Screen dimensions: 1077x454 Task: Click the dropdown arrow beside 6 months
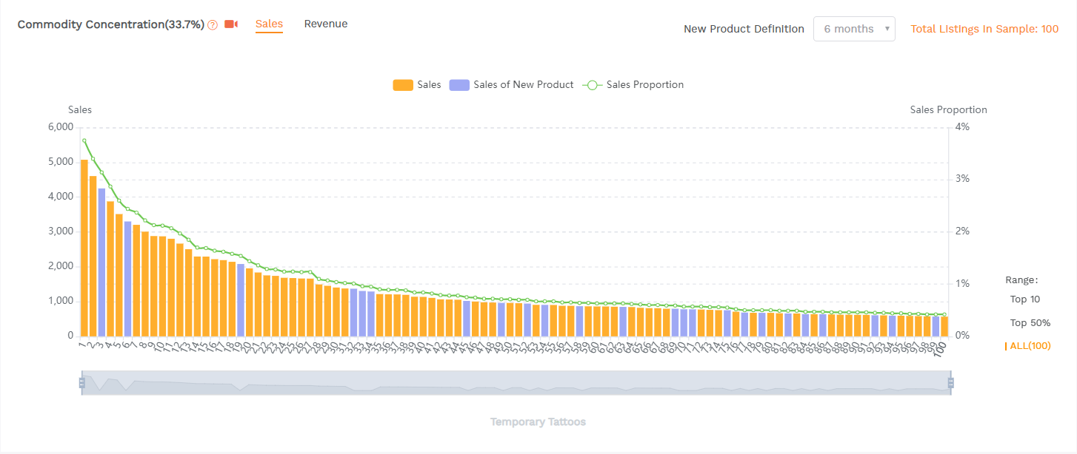point(887,30)
